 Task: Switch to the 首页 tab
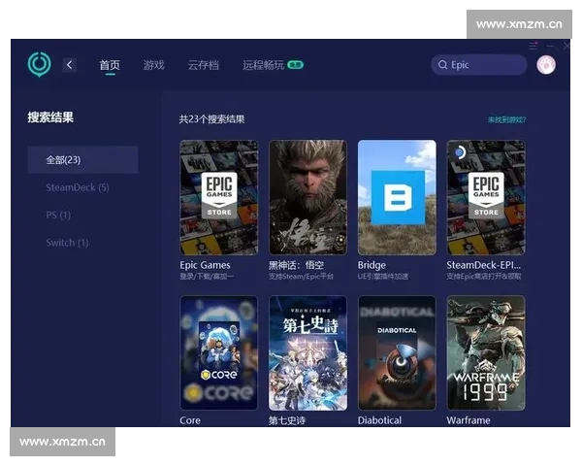tap(110, 65)
